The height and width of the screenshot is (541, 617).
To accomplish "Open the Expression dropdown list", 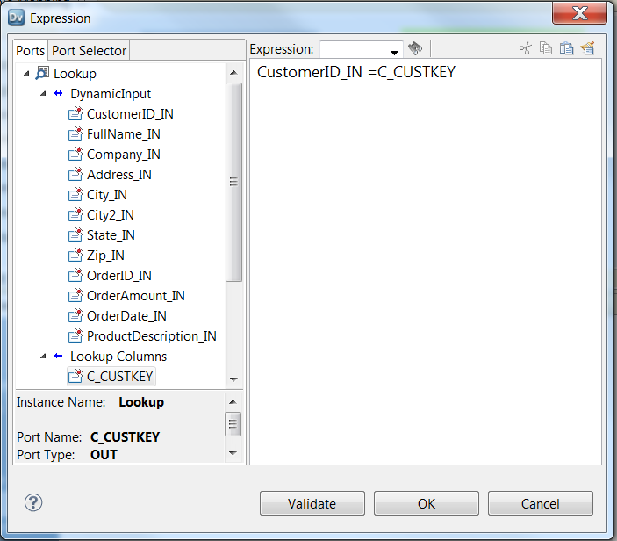I will 394,51.
